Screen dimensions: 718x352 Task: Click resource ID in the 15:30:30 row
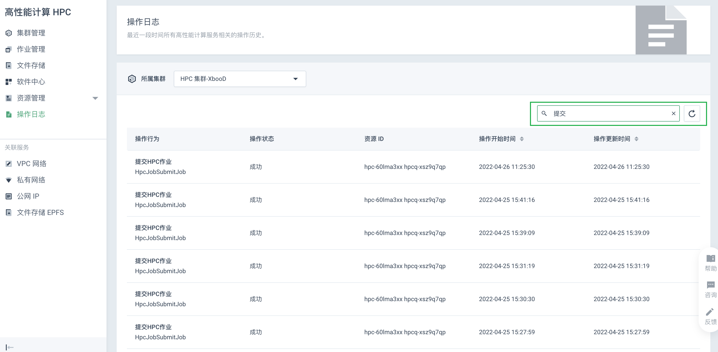(405, 299)
